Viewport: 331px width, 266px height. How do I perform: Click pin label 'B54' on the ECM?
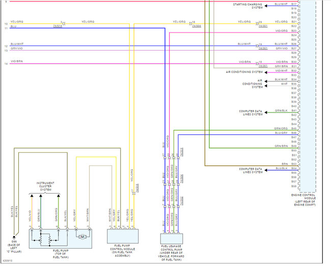point(294,168)
